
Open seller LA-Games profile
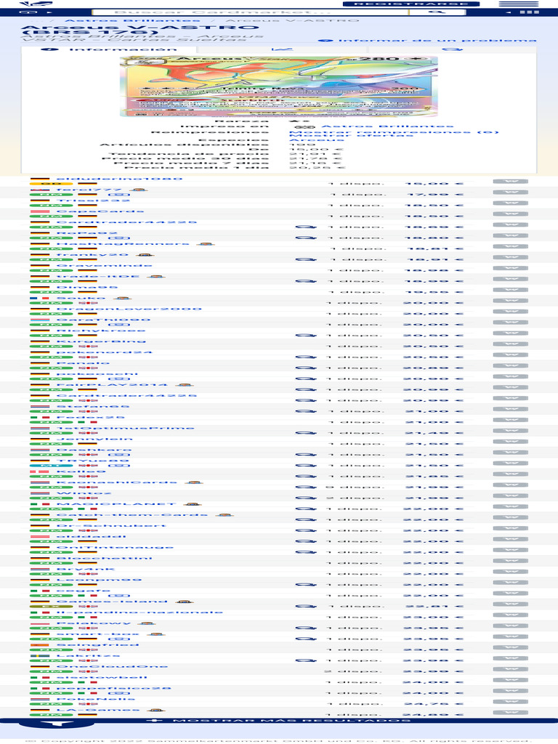[98, 709]
